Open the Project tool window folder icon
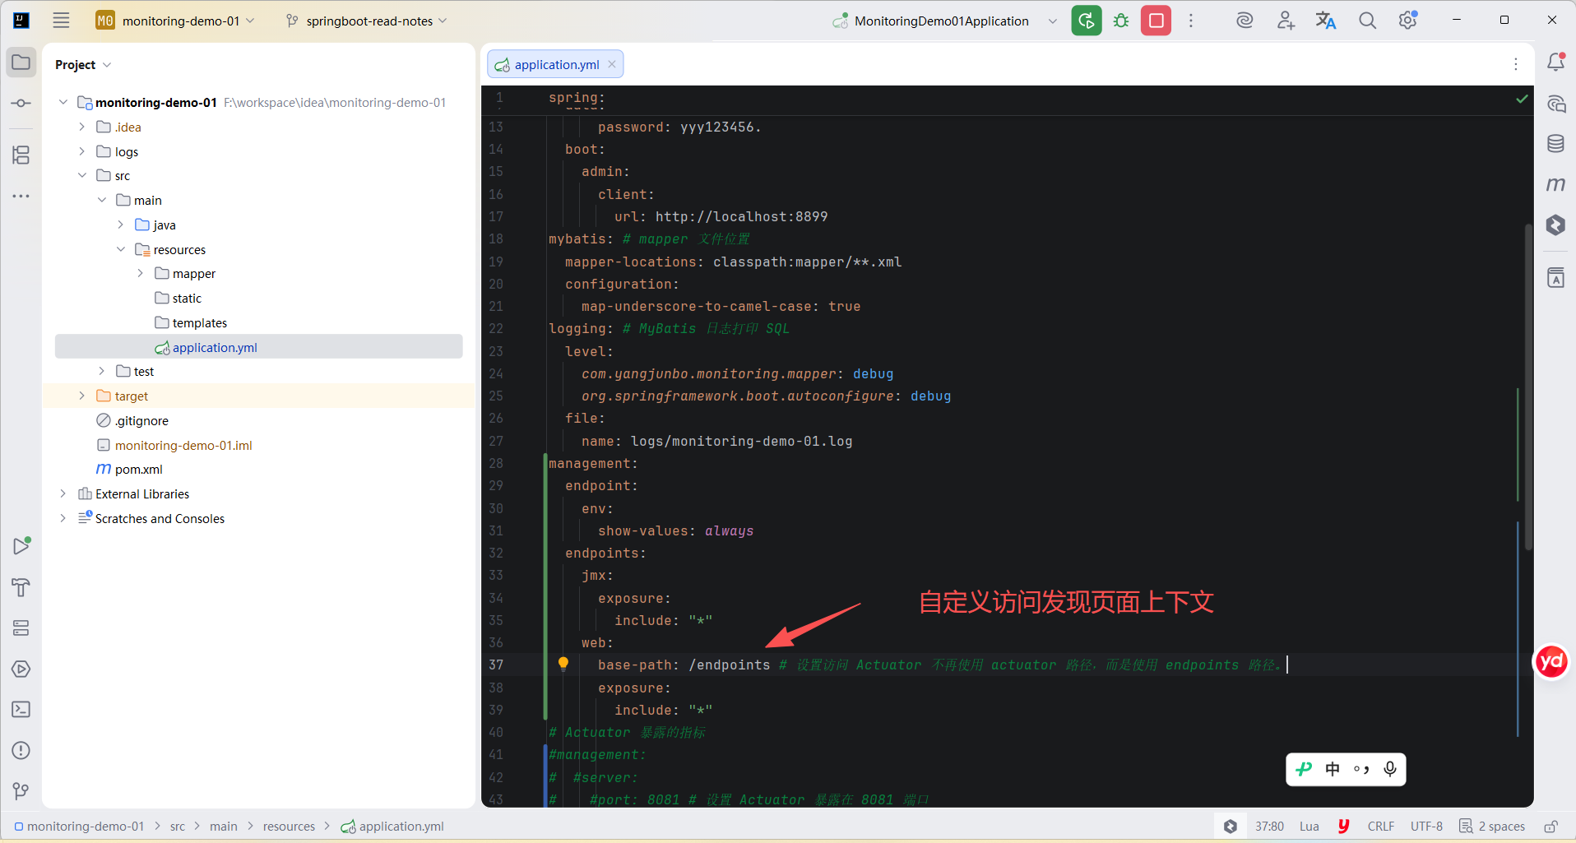 (21, 63)
